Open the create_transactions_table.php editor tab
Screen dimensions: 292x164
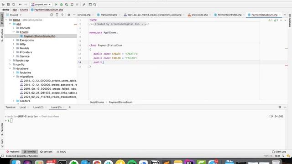click(x=154, y=15)
